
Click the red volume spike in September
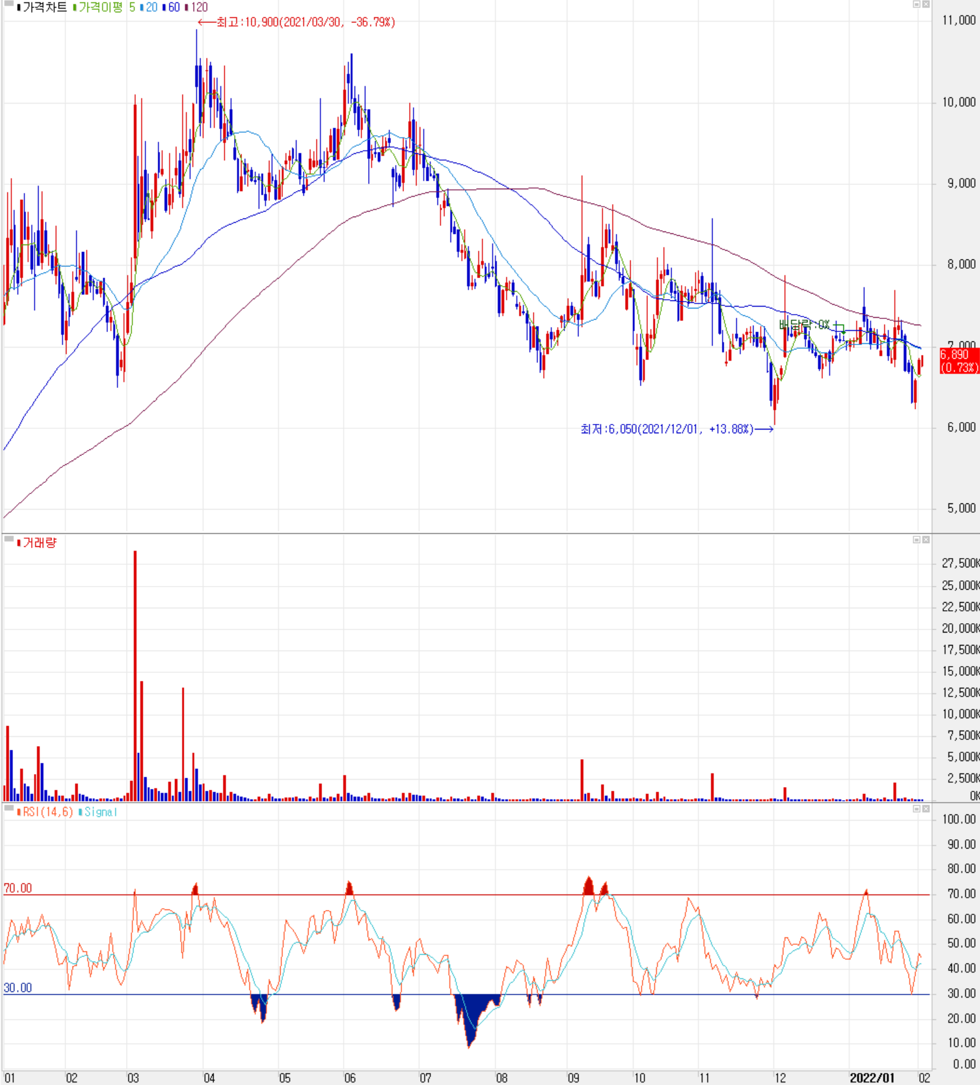click(x=582, y=780)
